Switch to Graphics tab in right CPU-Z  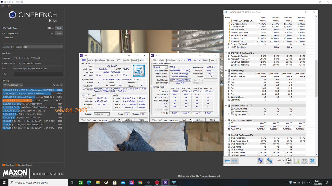click(197, 60)
